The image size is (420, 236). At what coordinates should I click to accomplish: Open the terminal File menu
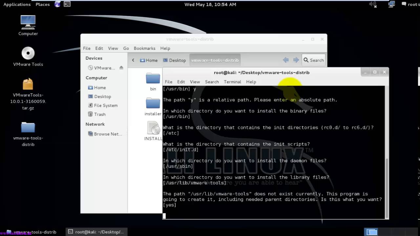click(169, 82)
